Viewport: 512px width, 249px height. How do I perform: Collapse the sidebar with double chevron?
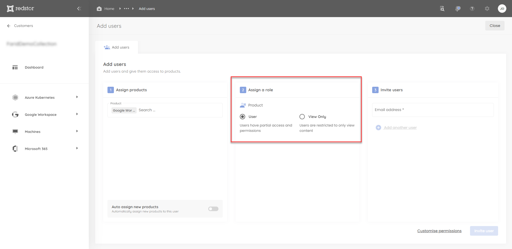coord(79,9)
